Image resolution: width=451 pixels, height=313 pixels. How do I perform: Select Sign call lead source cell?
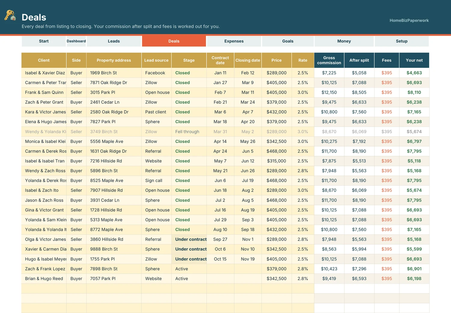pos(156,181)
